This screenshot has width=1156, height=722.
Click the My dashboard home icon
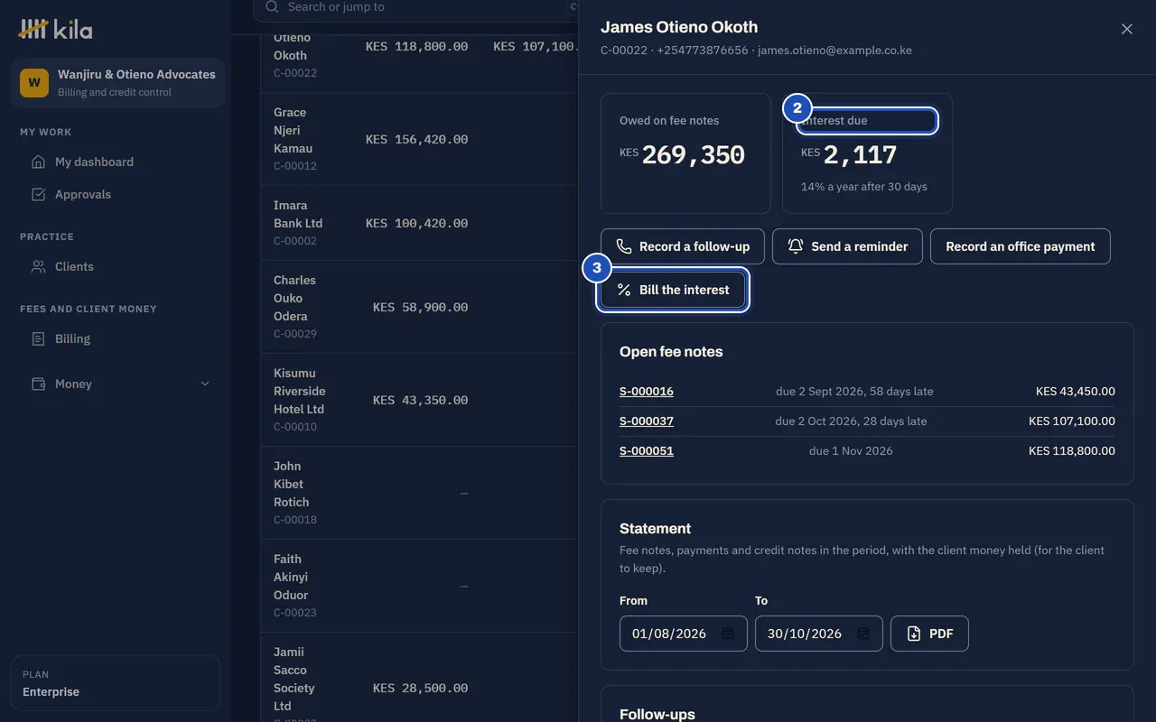[x=38, y=162]
